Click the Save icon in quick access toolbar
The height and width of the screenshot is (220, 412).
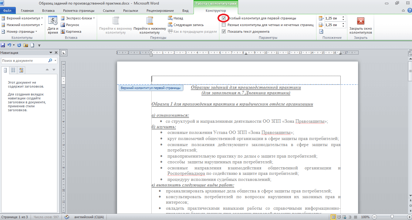pyautogui.click(x=3, y=45)
